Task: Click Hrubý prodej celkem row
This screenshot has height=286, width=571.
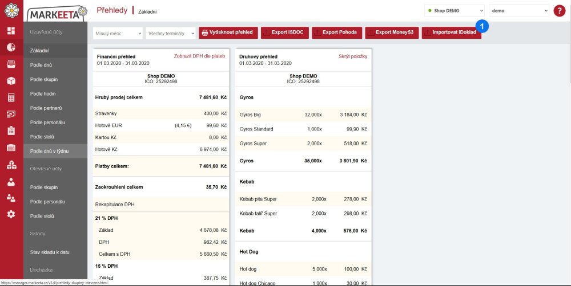Action: point(161,97)
